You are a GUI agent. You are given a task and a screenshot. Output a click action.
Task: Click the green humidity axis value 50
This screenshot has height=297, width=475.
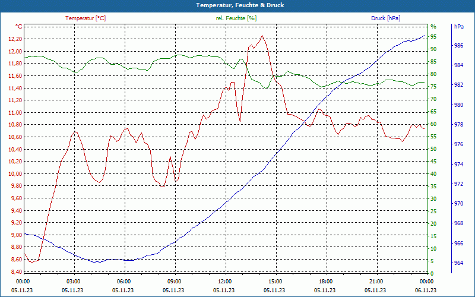tap(433, 149)
